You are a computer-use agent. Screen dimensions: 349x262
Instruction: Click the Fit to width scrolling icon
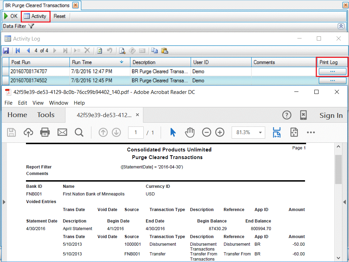pyautogui.click(x=277, y=132)
